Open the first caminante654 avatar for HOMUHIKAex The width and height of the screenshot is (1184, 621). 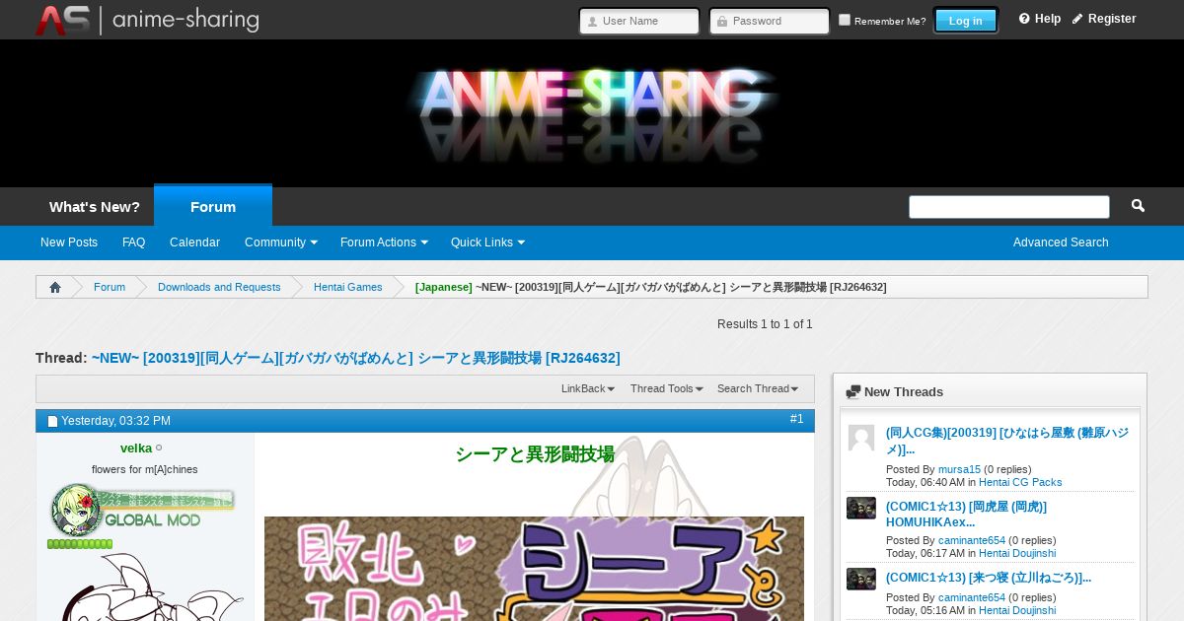tap(861, 508)
